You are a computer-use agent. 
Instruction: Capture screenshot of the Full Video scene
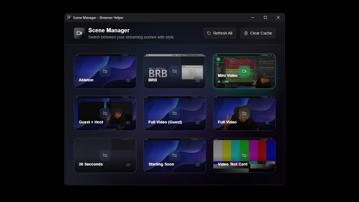coord(267,123)
